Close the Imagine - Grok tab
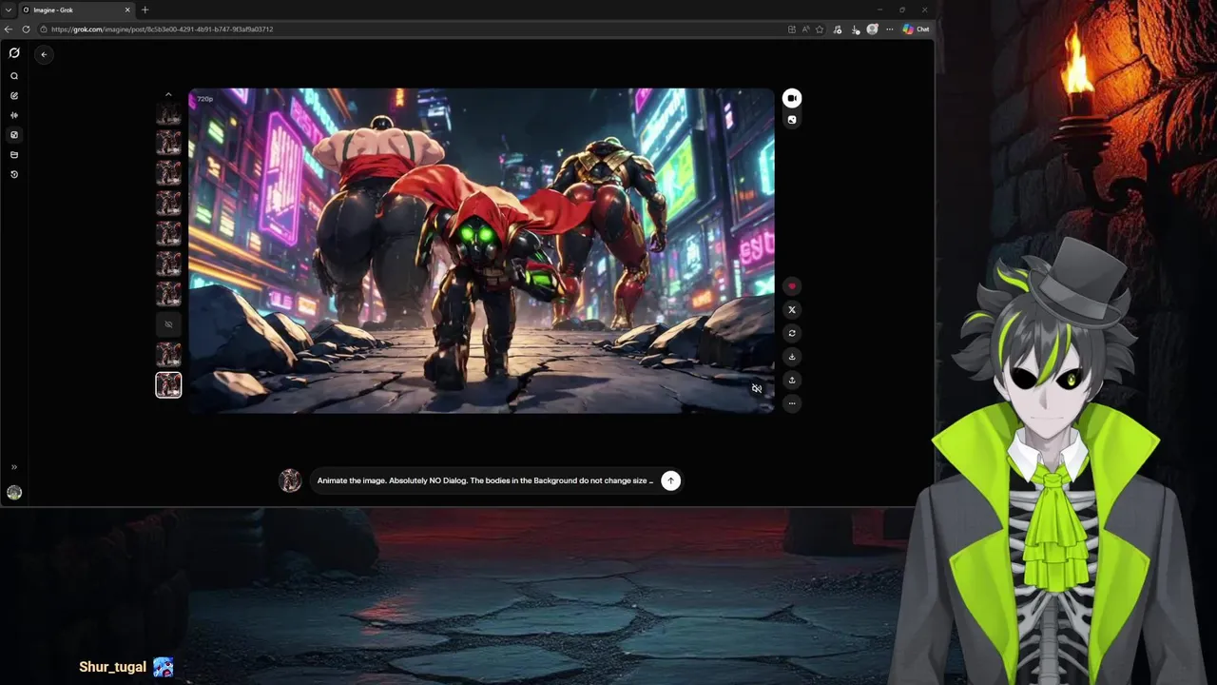Viewport: 1217px width, 685px height. 127,10
